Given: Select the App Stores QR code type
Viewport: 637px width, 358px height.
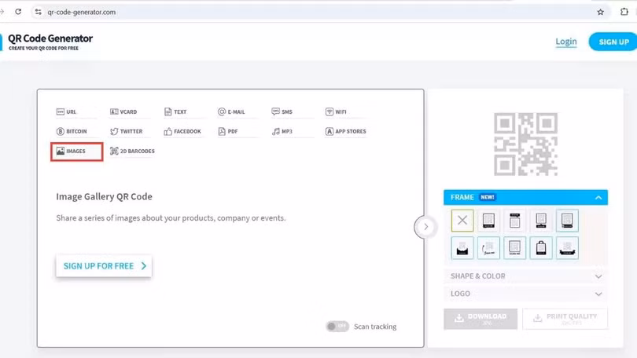Looking at the screenshot, I should [x=346, y=132].
